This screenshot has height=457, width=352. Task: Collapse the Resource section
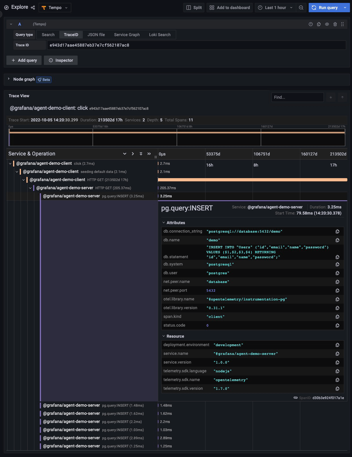click(164, 336)
